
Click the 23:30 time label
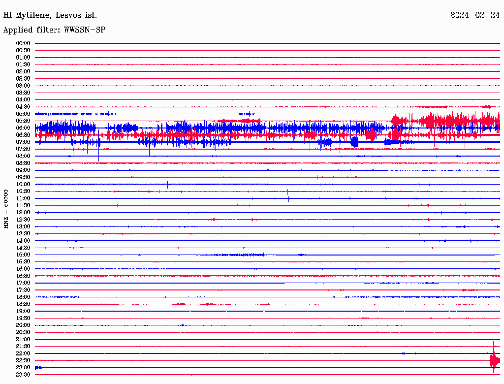tap(23, 374)
